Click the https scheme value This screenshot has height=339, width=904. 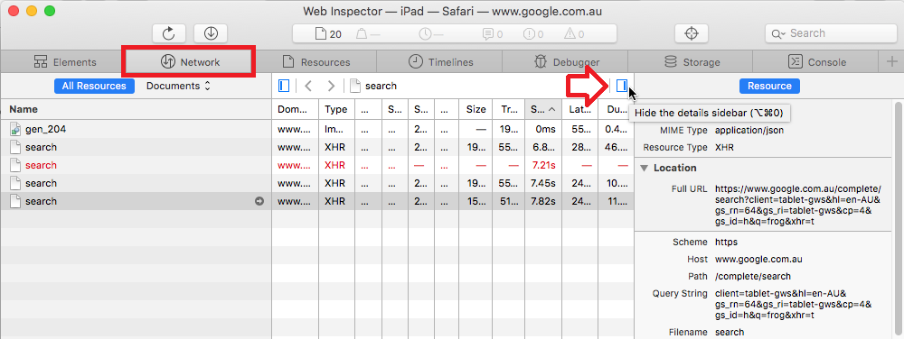click(726, 242)
